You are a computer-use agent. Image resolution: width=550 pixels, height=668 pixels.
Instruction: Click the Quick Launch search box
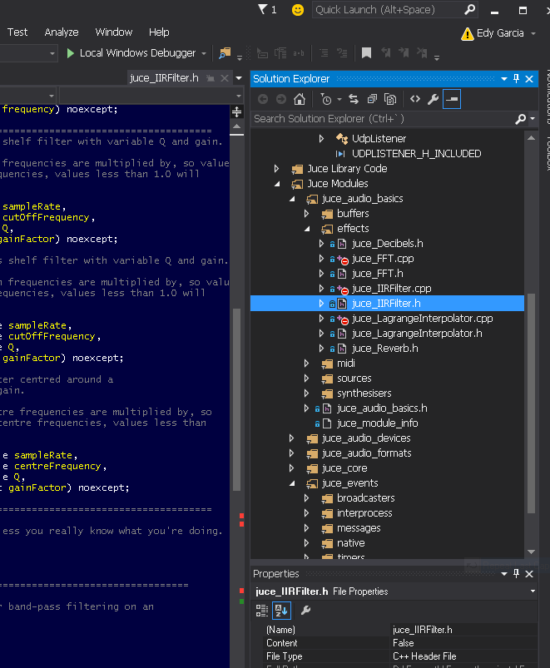click(x=395, y=10)
